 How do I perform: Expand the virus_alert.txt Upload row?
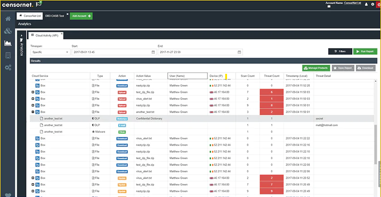tap(33, 99)
